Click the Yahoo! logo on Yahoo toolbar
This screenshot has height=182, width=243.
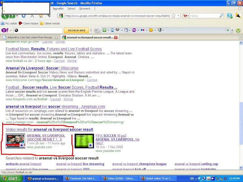[5, 30]
